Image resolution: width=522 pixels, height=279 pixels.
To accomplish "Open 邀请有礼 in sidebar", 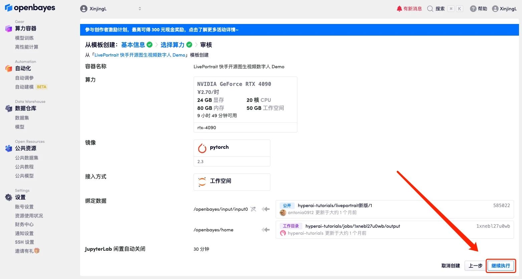I will [x=27, y=251].
